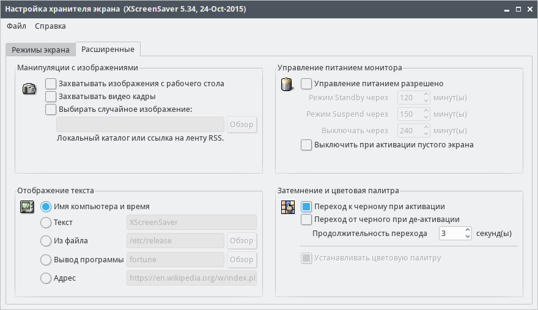The width and height of the screenshot is (538, 310).
Task: Toggle the 'Захватывать видео кадры' checkbox
Action: pyautogui.click(x=51, y=97)
